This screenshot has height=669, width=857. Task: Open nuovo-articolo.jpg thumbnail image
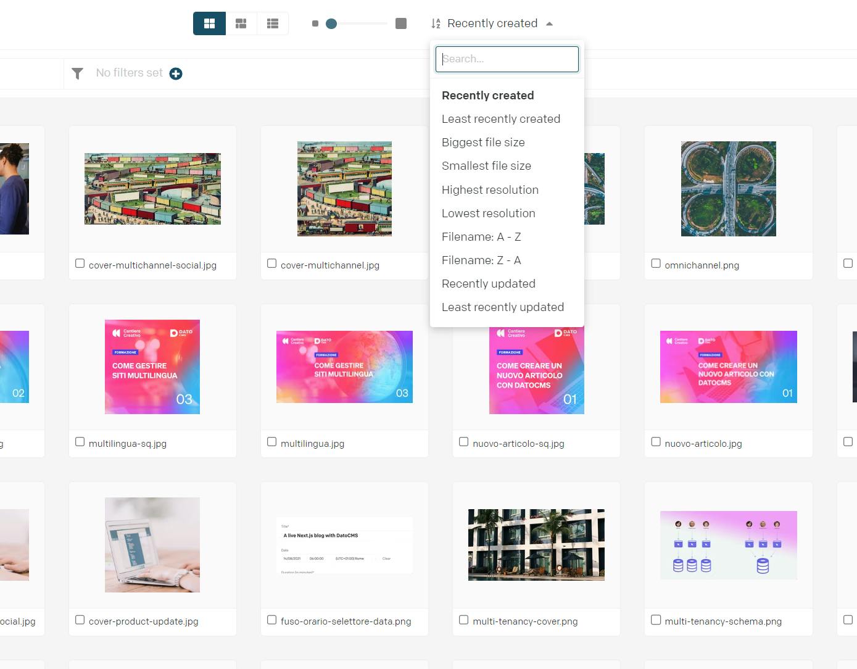point(729,367)
